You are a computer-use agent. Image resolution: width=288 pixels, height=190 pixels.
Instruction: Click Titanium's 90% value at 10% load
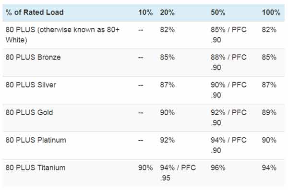(x=145, y=167)
